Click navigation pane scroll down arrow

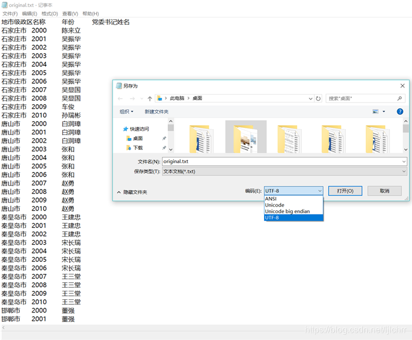(171, 149)
